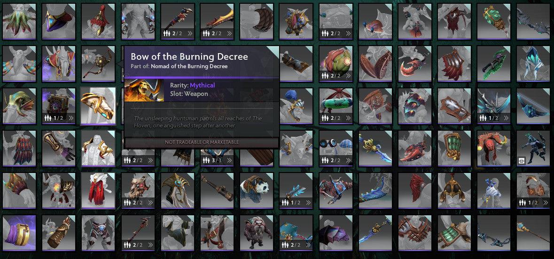554x259 pixels.
Task: Click the brown bear hero item
Action: [257, 233]
